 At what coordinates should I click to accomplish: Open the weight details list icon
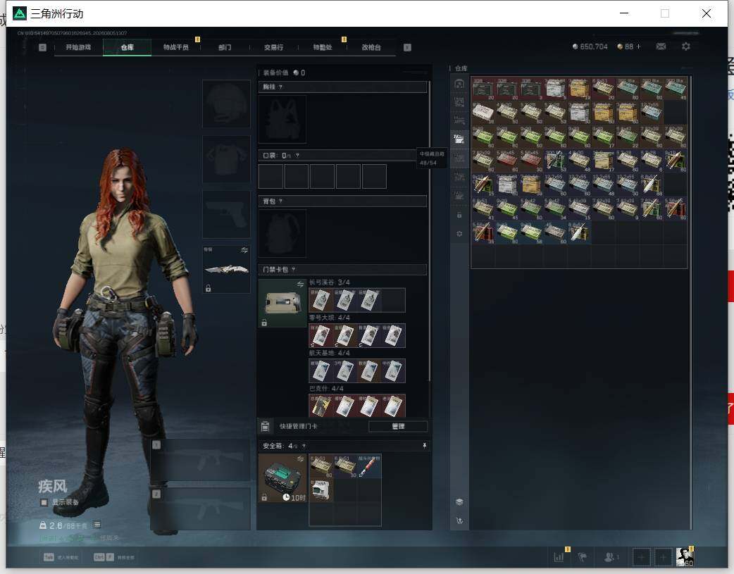click(x=97, y=525)
